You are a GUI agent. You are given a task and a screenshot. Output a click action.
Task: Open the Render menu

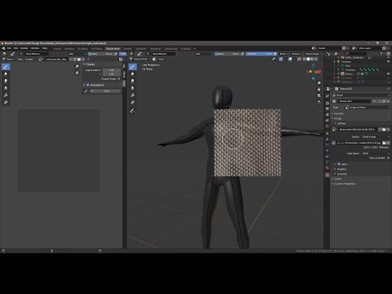point(24,48)
